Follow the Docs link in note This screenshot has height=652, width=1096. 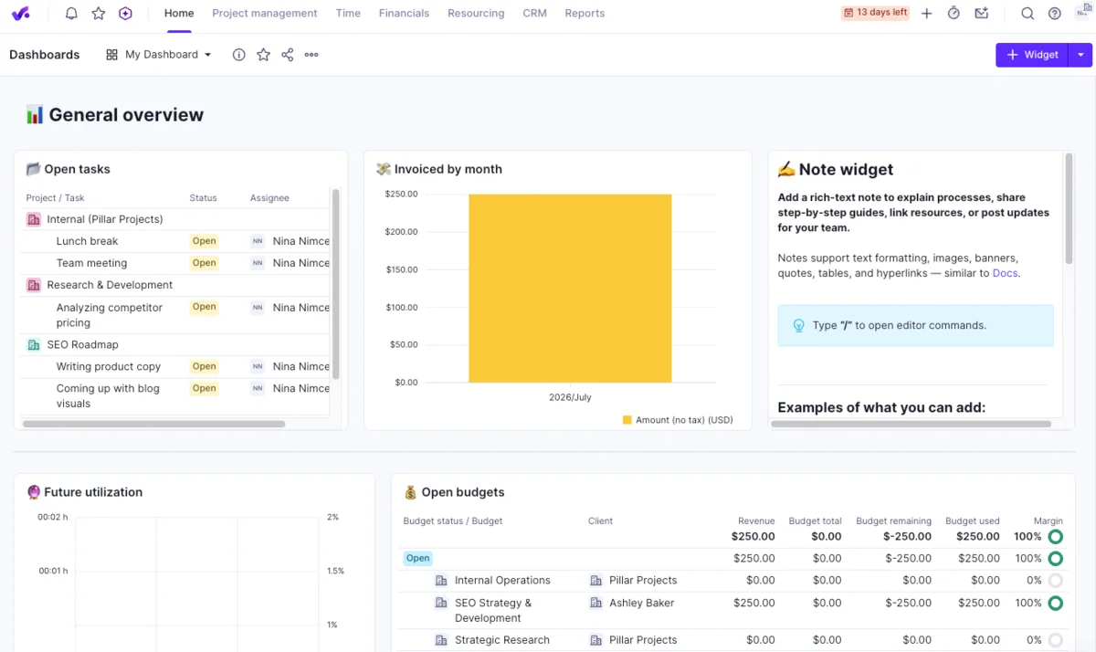click(x=1005, y=273)
